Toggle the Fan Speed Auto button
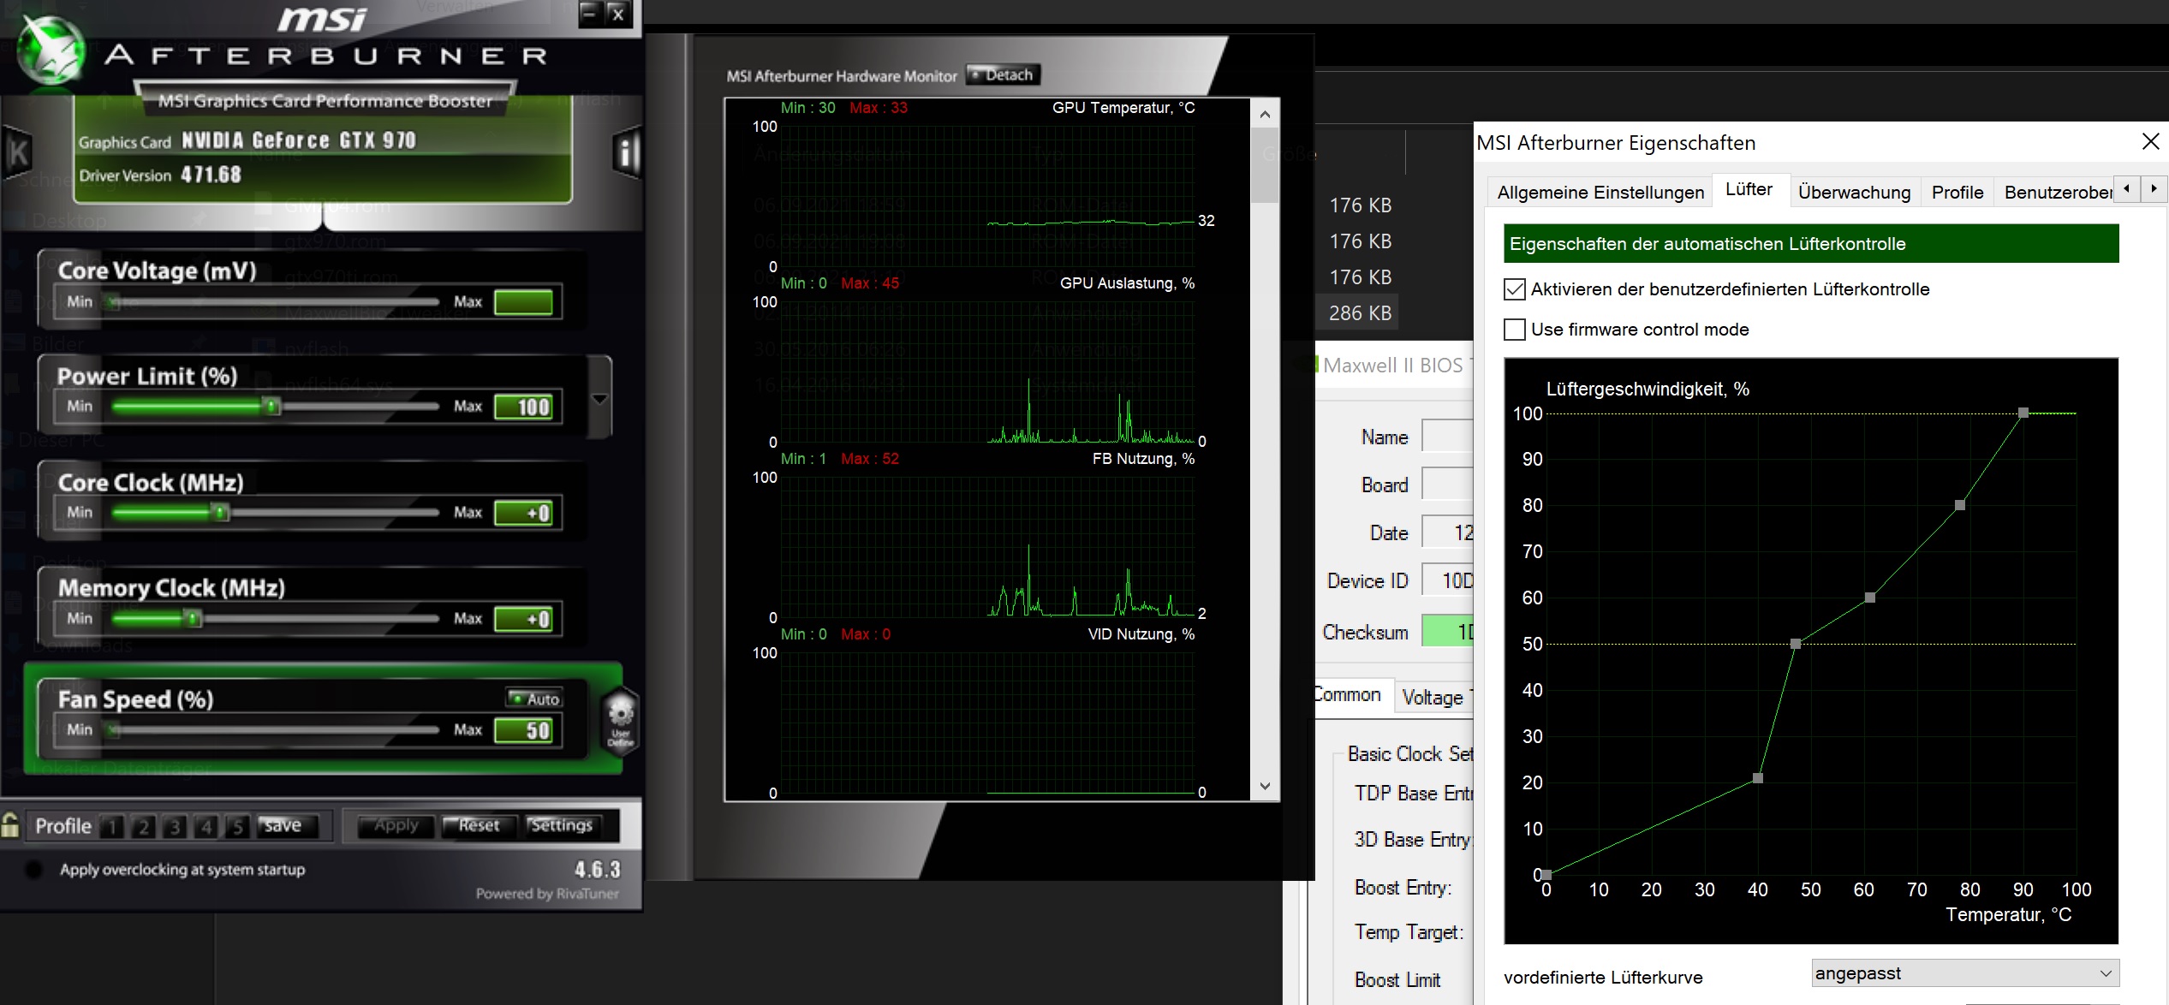 [x=534, y=699]
